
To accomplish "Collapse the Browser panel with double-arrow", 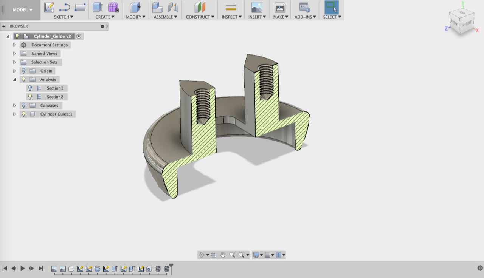I will tap(3, 26).
